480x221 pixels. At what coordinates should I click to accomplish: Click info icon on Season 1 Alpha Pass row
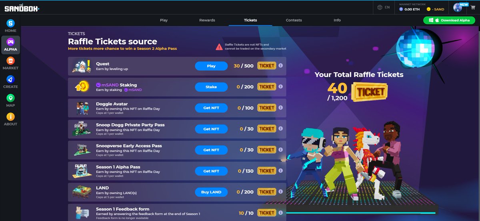[281, 171]
